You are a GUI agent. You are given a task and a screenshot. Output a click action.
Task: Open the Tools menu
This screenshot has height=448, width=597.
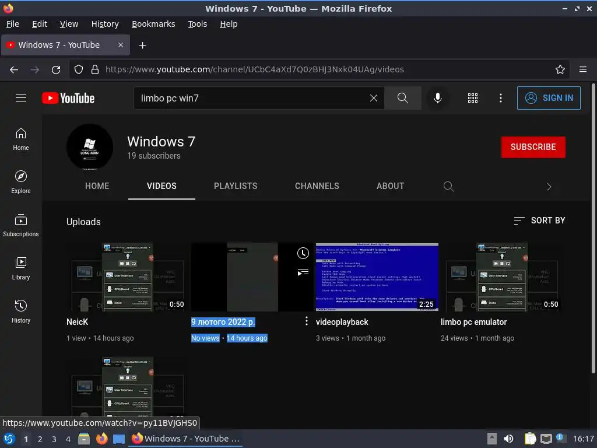pos(197,24)
